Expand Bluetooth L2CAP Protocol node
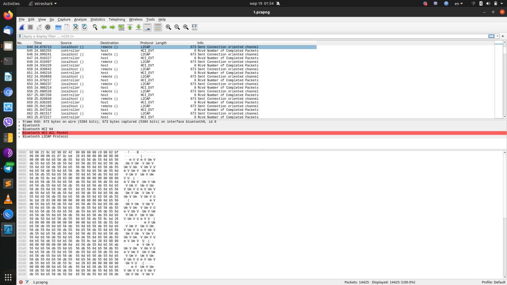Viewport: 507px width, 285px height. click(19, 137)
